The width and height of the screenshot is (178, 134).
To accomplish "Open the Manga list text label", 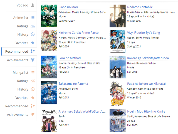I will 20,72.
